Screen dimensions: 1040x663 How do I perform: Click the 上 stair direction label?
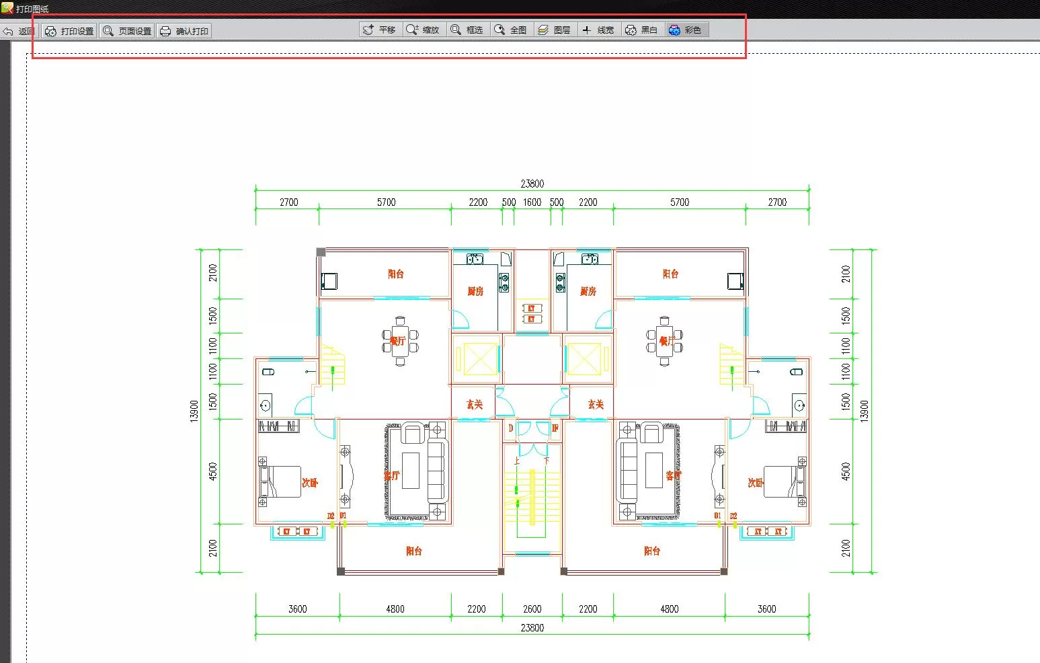(516, 461)
